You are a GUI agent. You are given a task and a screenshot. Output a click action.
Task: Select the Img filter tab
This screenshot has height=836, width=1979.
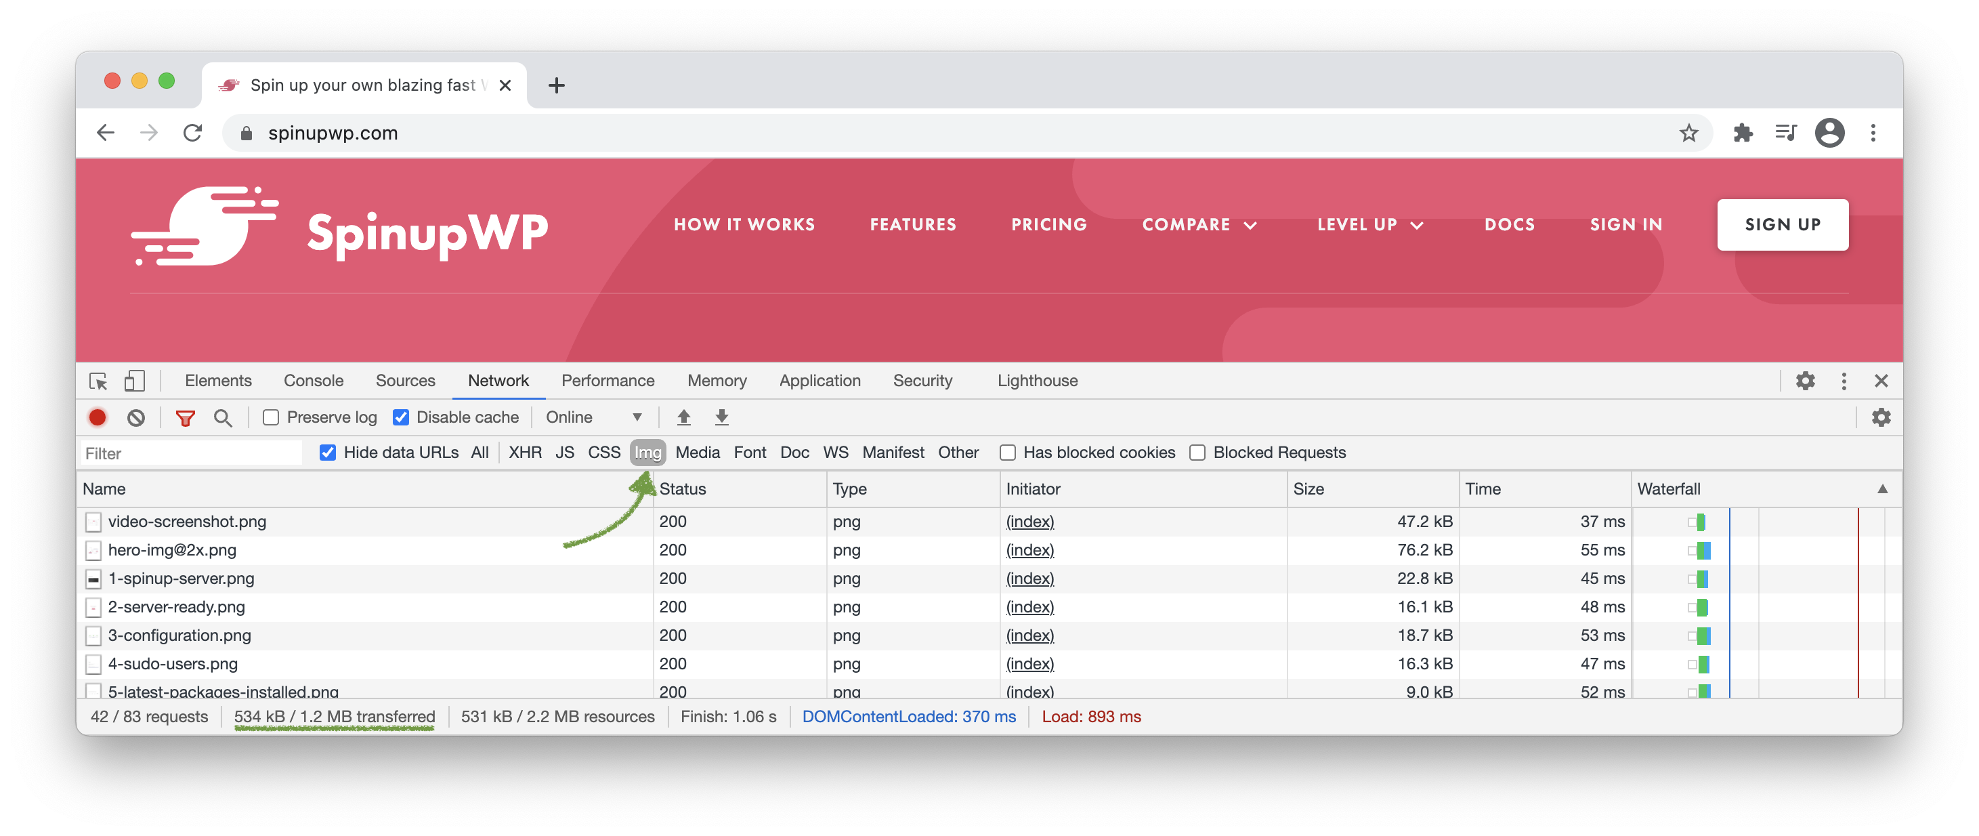point(646,452)
